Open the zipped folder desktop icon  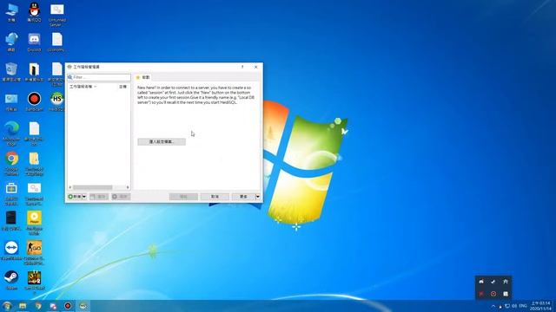[x=34, y=164]
